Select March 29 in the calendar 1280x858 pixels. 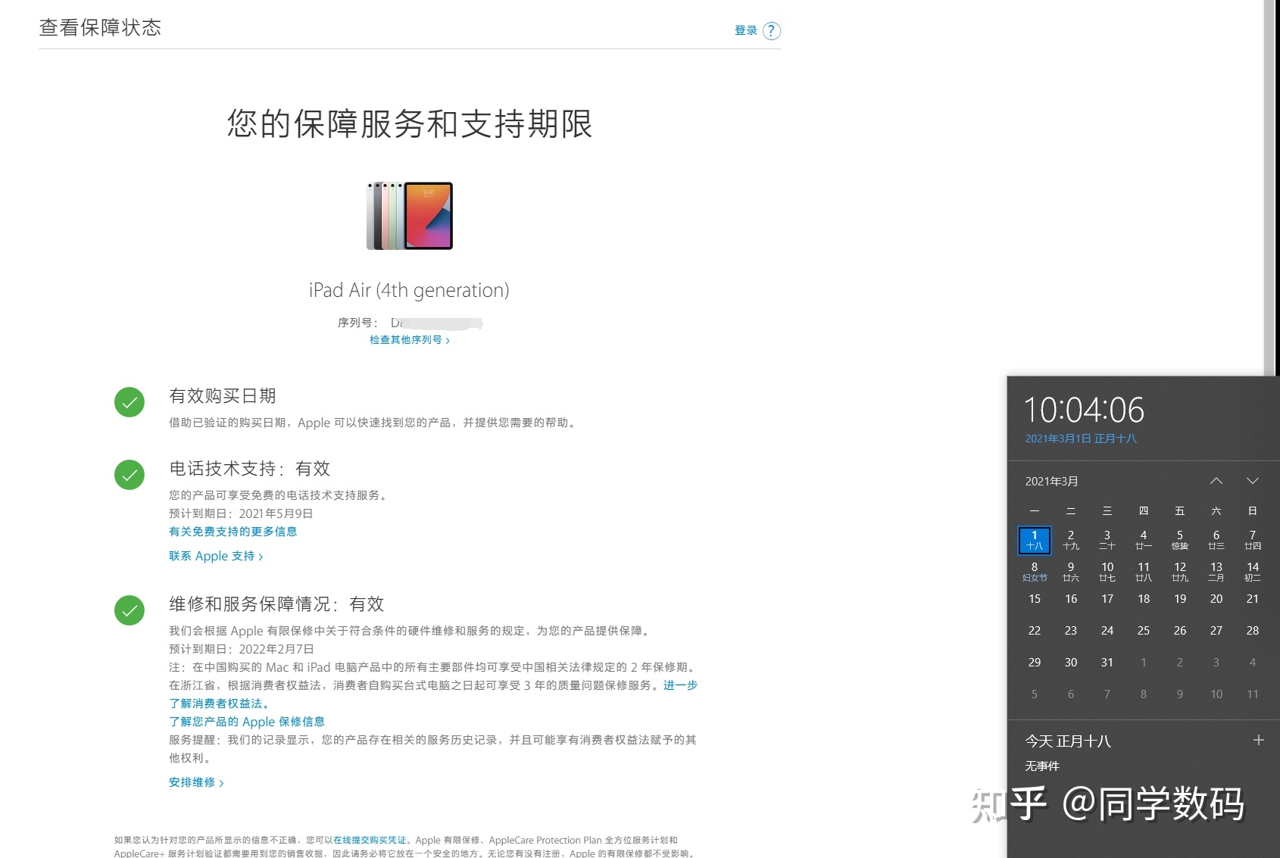click(x=1035, y=663)
